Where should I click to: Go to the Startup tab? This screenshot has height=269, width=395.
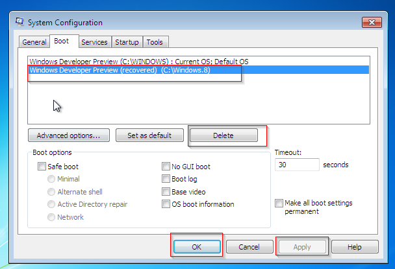127,42
